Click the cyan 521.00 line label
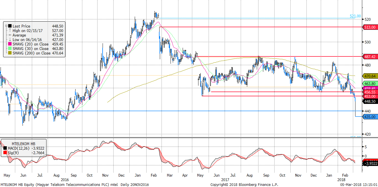Viewport: 378px width, 187px height. (x=355, y=16)
